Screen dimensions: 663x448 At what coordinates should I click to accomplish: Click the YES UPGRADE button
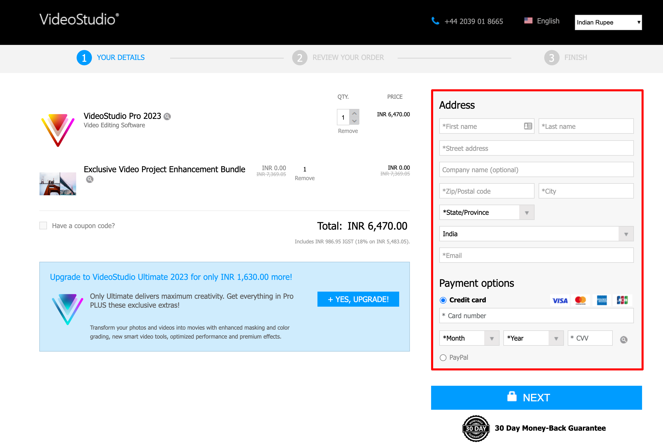click(x=359, y=298)
